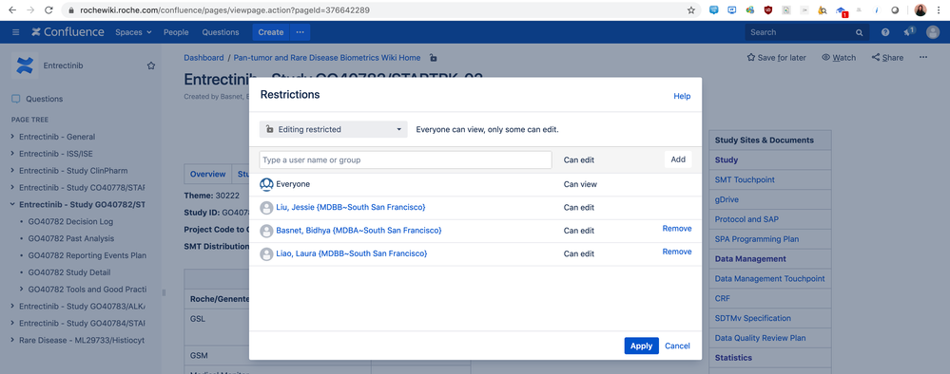Go to Dashboard breadcrumb link
The image size is (950, 374).
click(204, 58)
